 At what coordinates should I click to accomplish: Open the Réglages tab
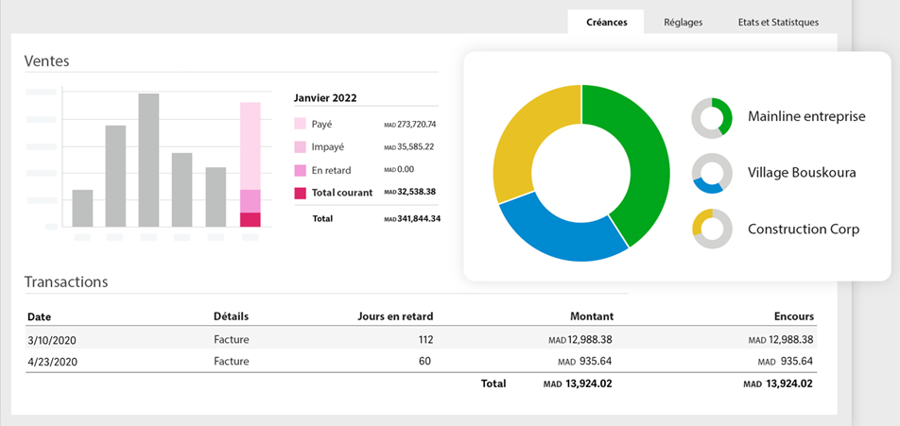683,23
